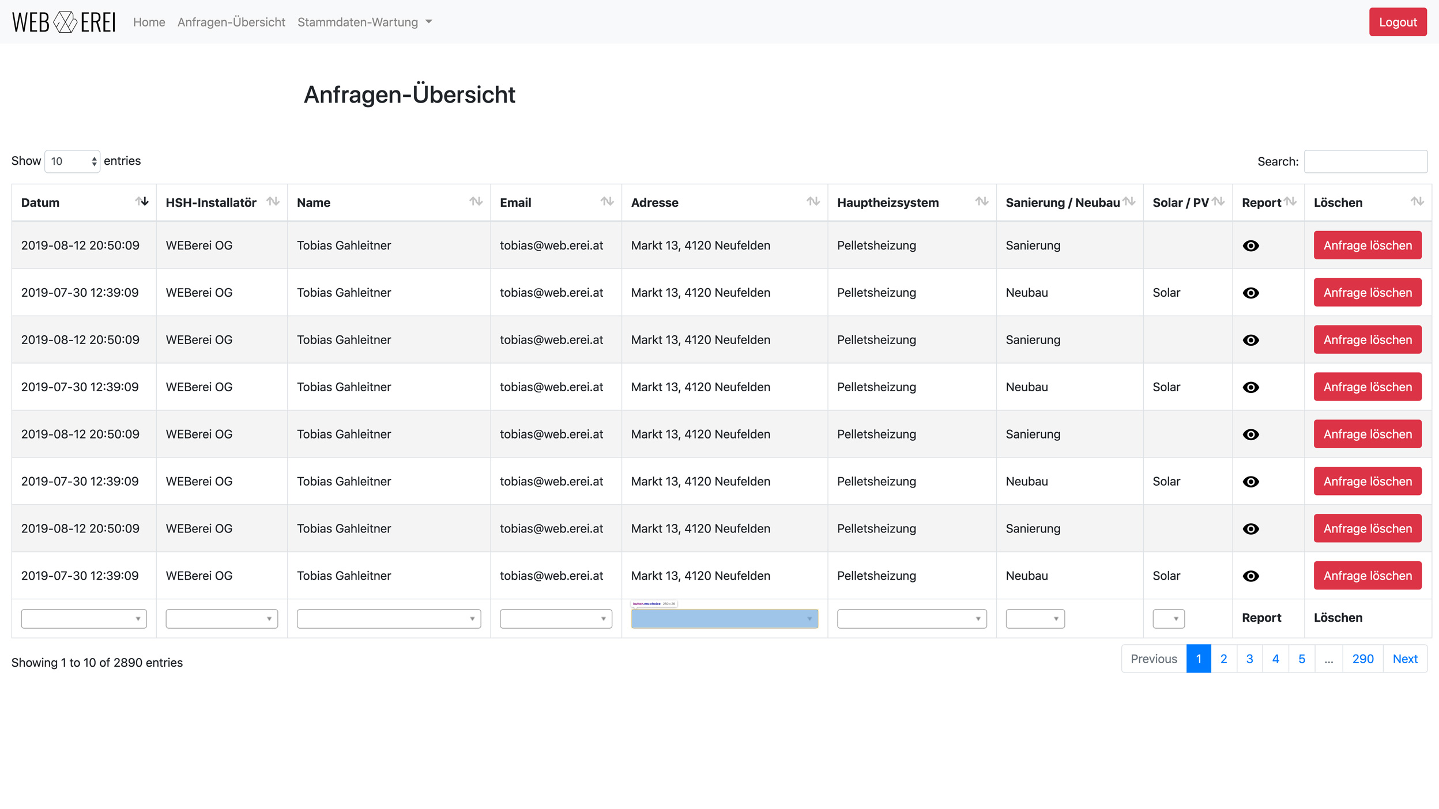This screenshot has width=1439, height=809.
Task: Go to Home in navbar
Action: click(x=149, y=22)
